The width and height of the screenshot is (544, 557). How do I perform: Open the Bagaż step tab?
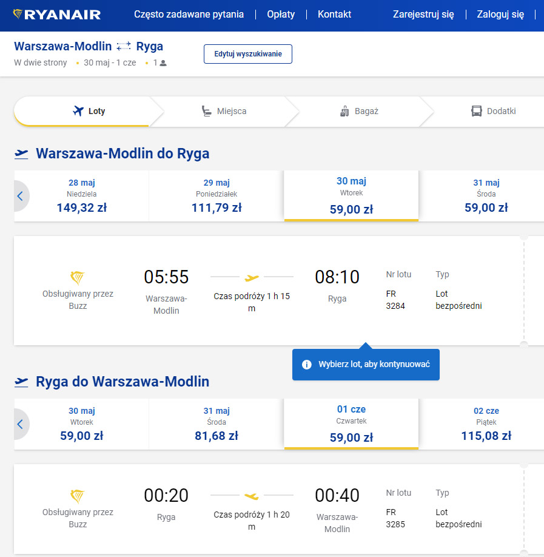[x=359, y=111]
